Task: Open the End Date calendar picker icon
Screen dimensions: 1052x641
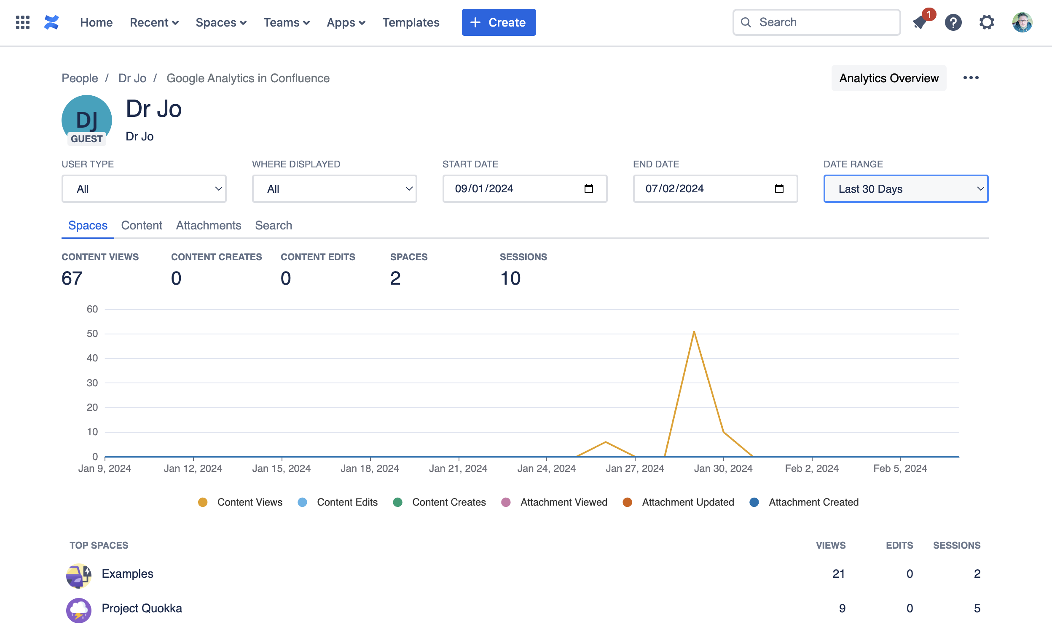Action: tap(779, 189)
